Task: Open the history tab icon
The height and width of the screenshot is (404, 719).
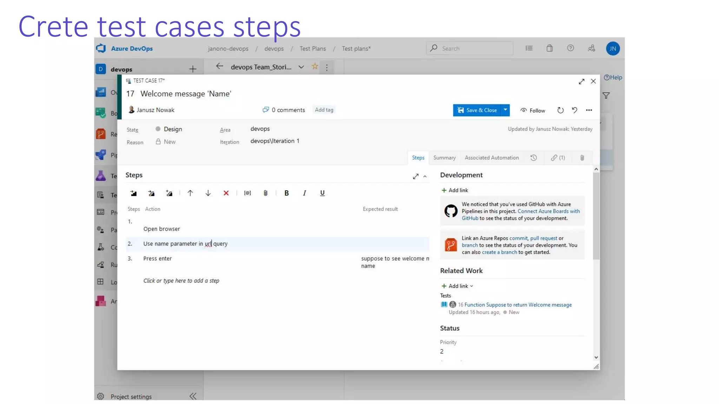Action: click(x=533, y=158)
